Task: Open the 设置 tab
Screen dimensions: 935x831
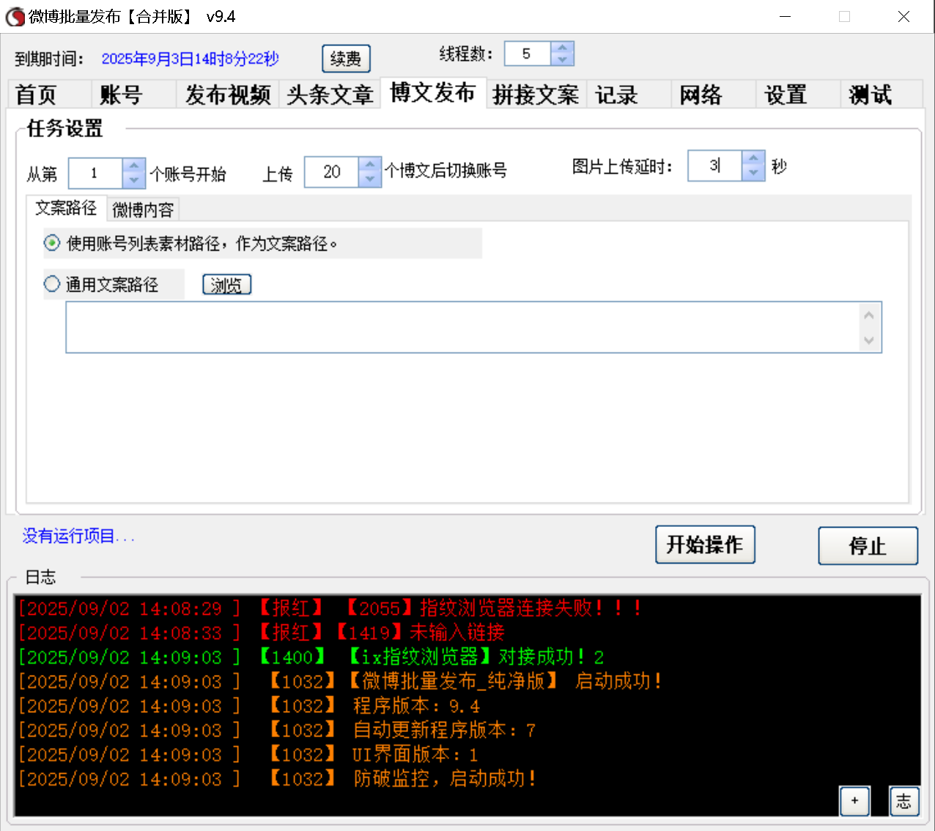Action: [785, 95]
